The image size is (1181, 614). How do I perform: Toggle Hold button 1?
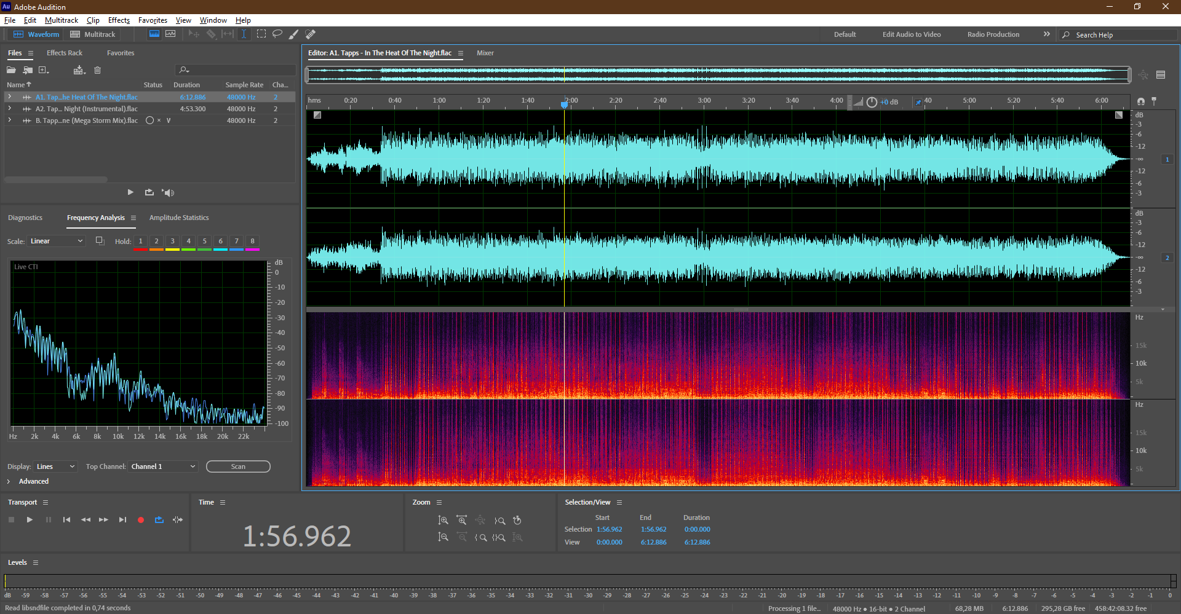coord(141,242)
